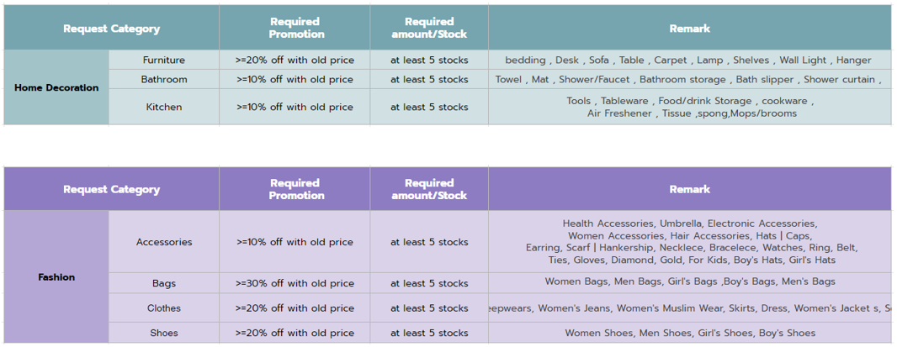The image size is (897, 347).
Task: Select the Kitchen remark with Tools, Tableware
Action: pos(690,107)
